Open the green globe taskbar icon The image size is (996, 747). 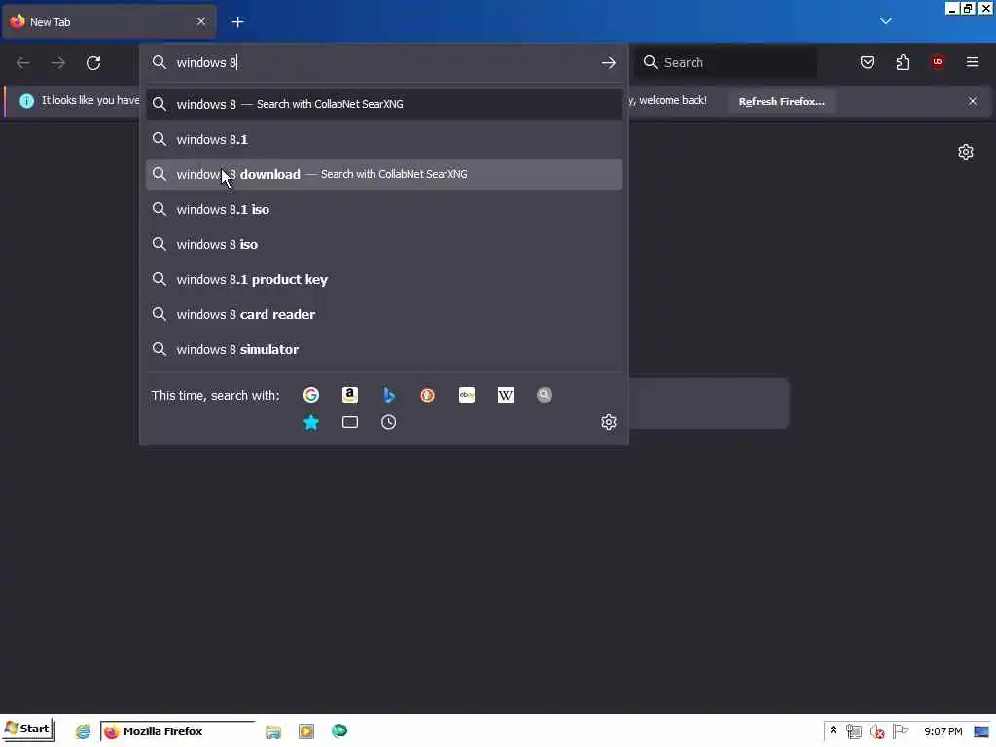(x=339, y=731)
